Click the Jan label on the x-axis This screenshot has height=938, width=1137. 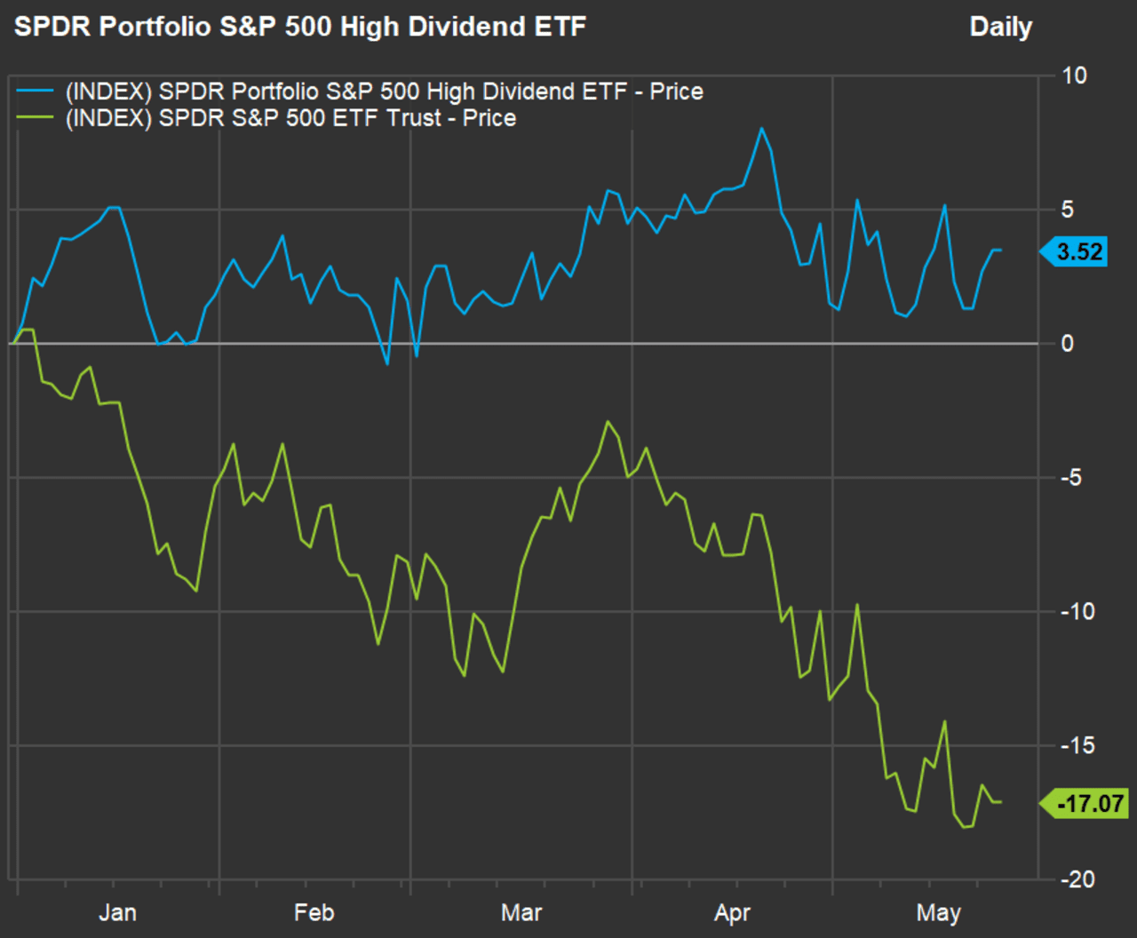pos(117,913)
